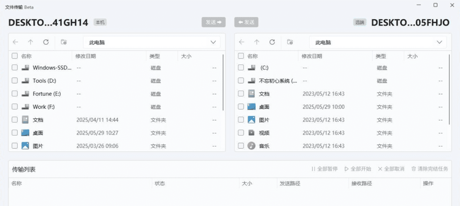Click the Fortune (E:) drive icon
460x206 pixels.
coord(25,94)
